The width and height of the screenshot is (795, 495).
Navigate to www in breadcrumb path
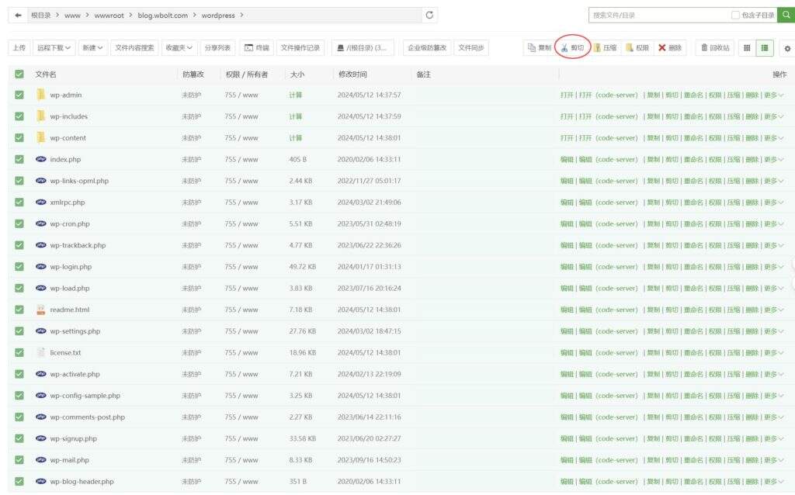pos(72,16)
